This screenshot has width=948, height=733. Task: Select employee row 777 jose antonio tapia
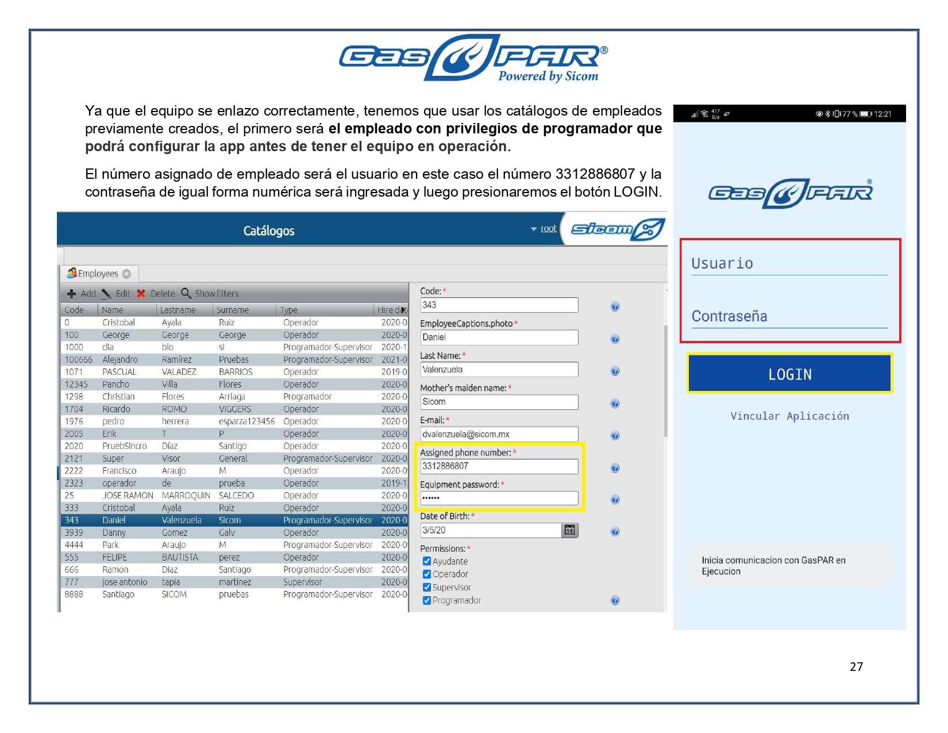point(234,582)
